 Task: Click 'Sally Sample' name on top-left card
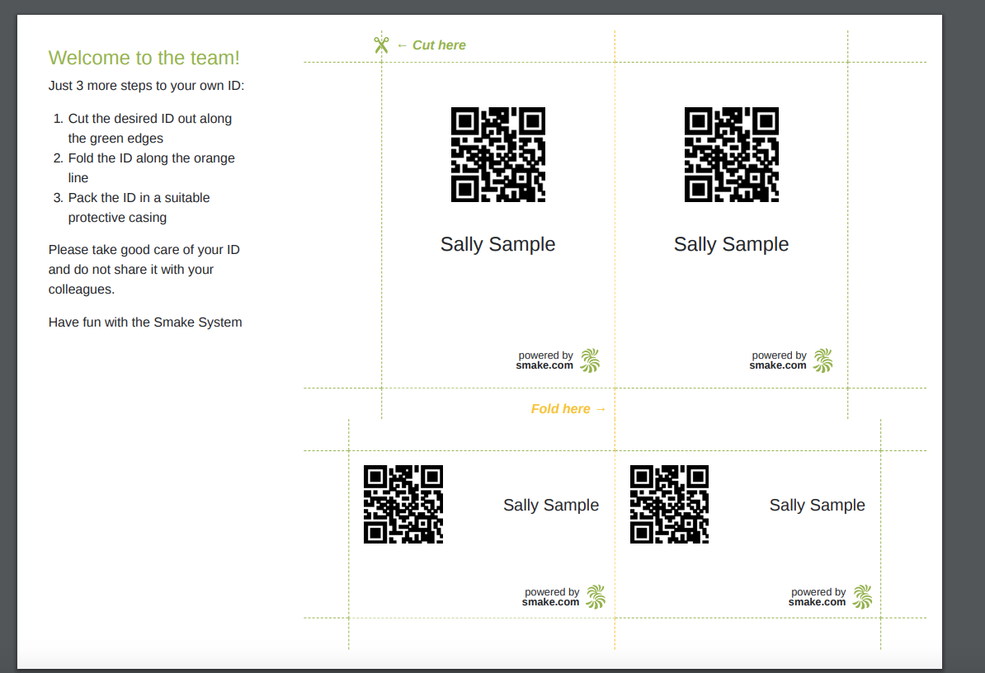(x=497, y=244)
